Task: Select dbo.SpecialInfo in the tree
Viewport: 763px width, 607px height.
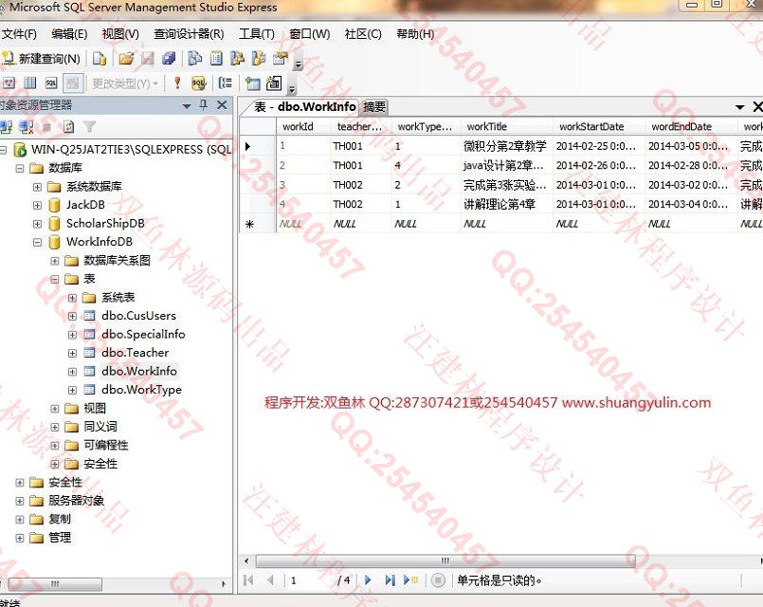Action: (143, 334)
